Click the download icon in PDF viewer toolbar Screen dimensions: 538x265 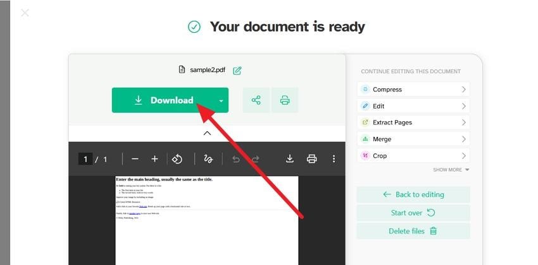pos(290,158)
